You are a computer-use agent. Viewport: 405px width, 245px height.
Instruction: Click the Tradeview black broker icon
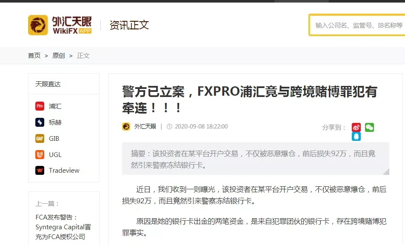point(40,171)
